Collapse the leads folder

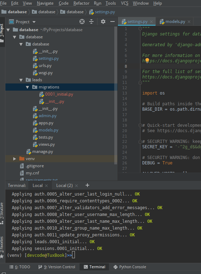[x=21, y=80]
